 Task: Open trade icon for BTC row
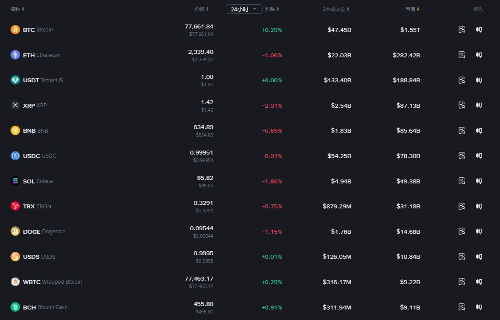[x=479, y=30]
